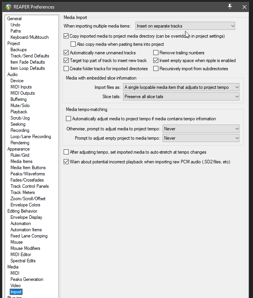Toggle Target top part of track option
253x298 pixels.
(x=66, y=61)
